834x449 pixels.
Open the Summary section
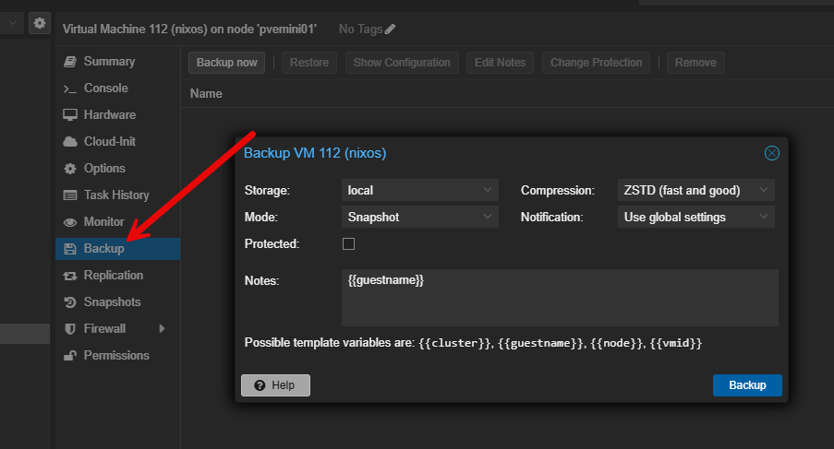coord(117,62)
